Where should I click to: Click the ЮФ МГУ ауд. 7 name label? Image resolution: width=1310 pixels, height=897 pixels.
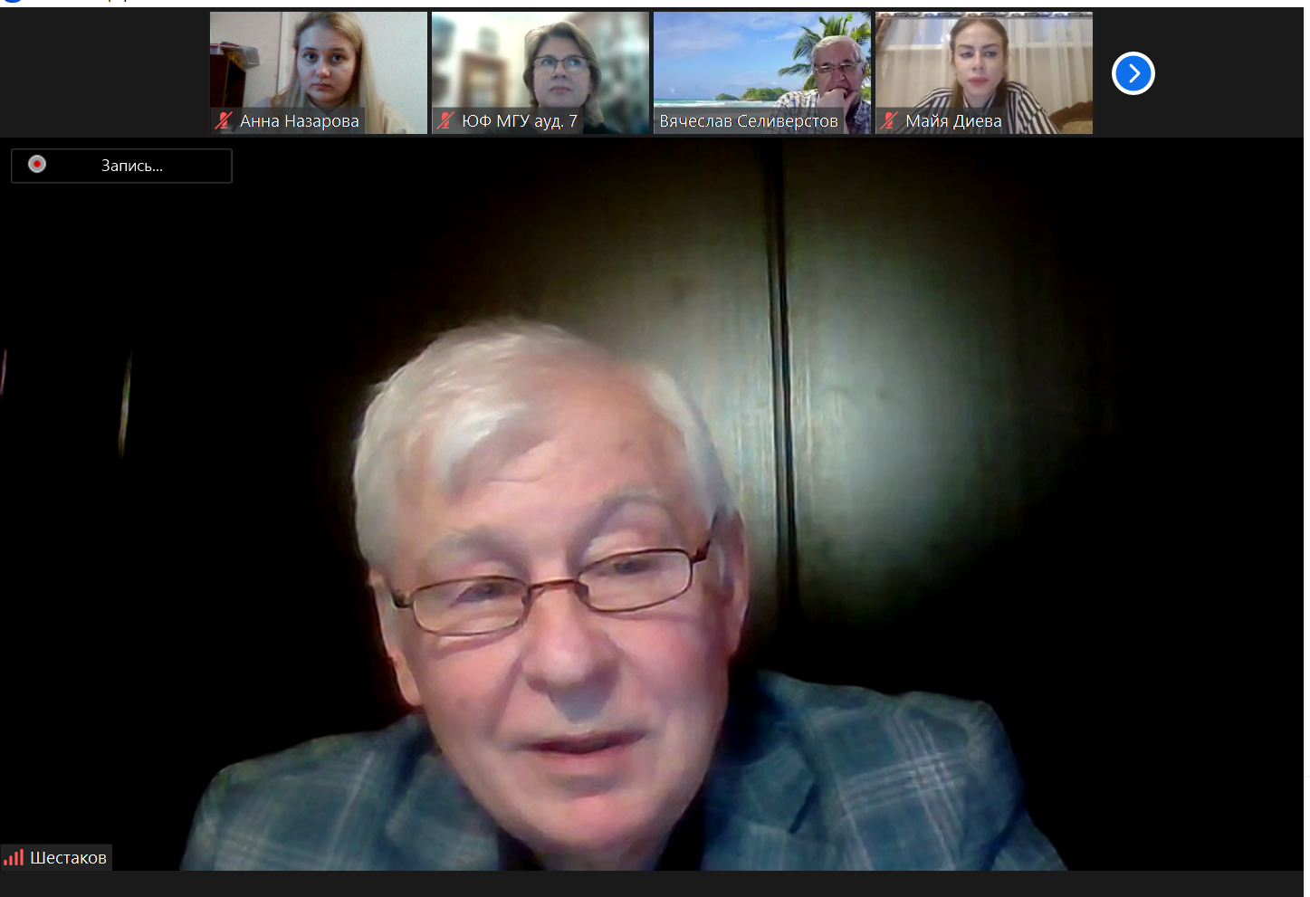coord(520,121)
